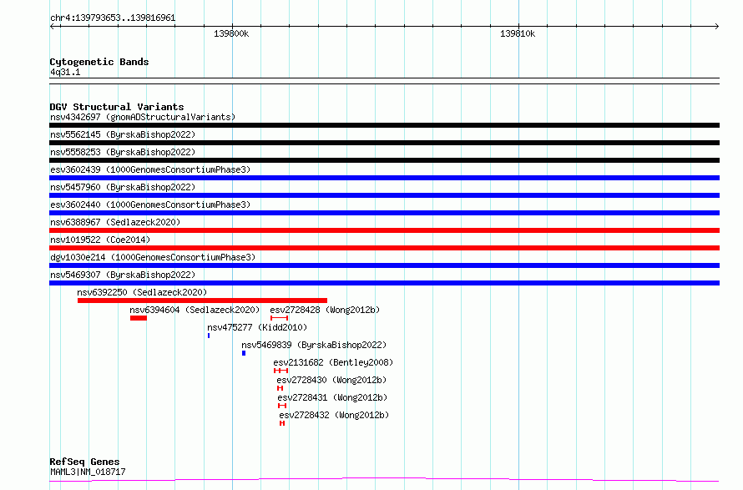Open variant nsv5457960 ByrskaBishop2022 label
743x490 pixels.
pos(123,187)
